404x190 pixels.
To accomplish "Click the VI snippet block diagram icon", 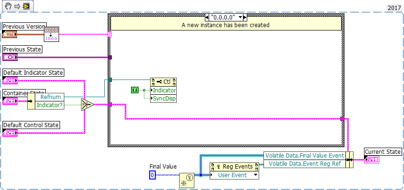I will point(26,6).
